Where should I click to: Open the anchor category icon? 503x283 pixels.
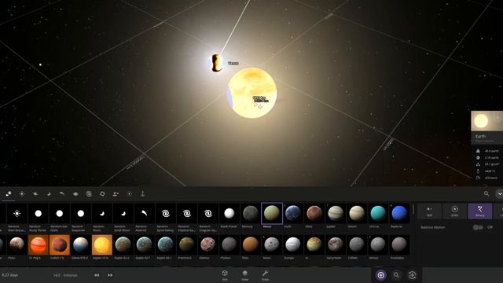tap(142, 194)
